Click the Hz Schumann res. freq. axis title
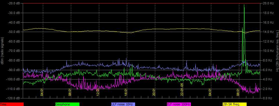279x106 pixels. [277, 51]
